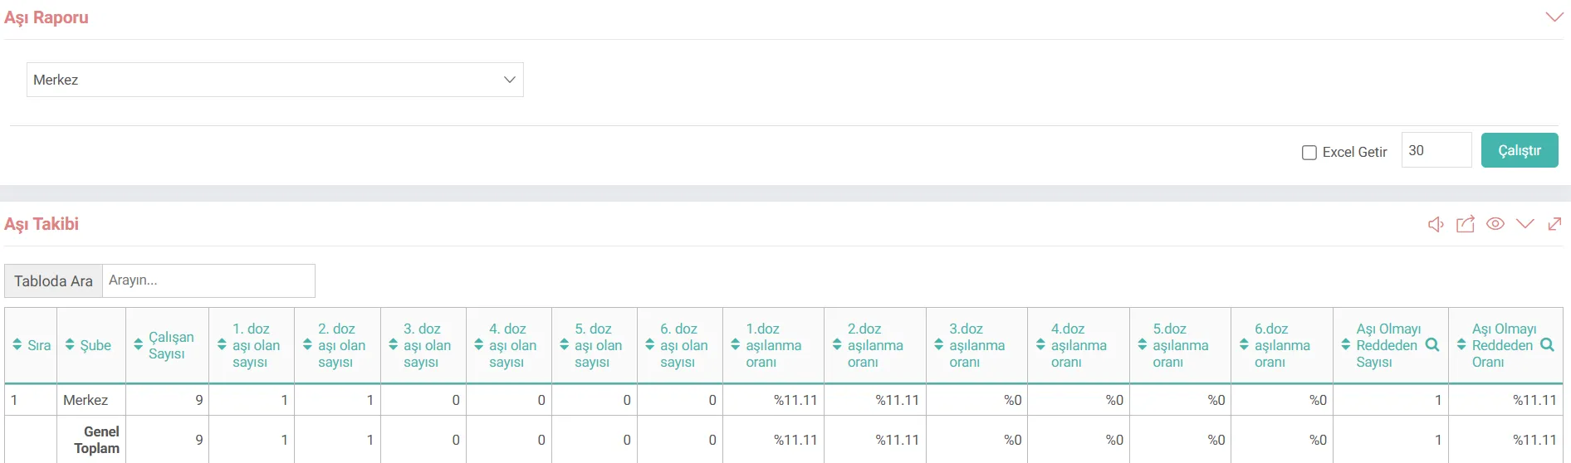Viewport: 1571px width, 463px height.
Task: Focus the Arayın table search field
Action: click(208, 280)
